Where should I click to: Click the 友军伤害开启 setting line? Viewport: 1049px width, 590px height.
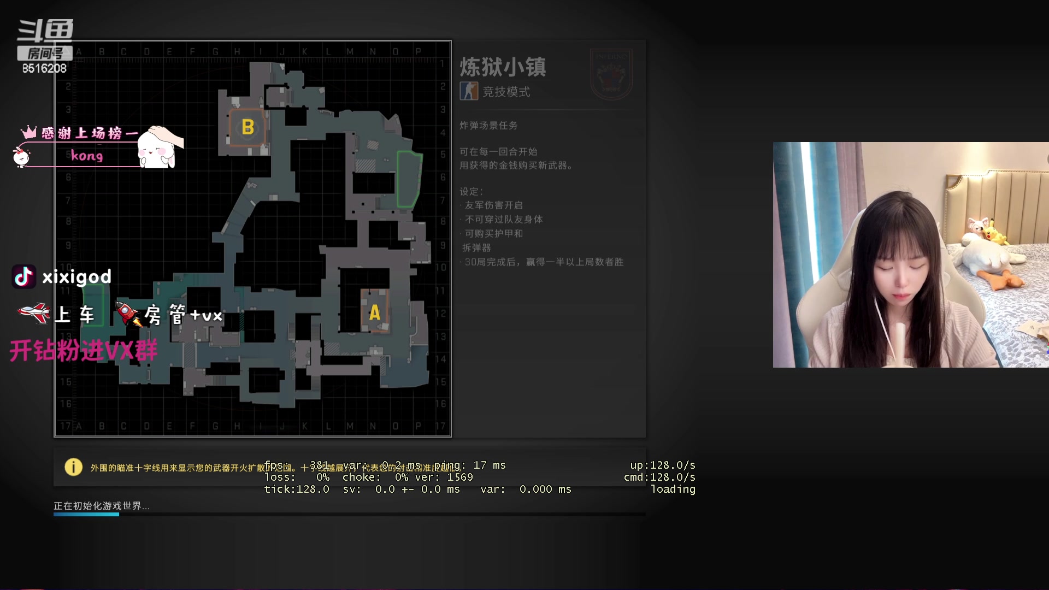pos(494,205)
